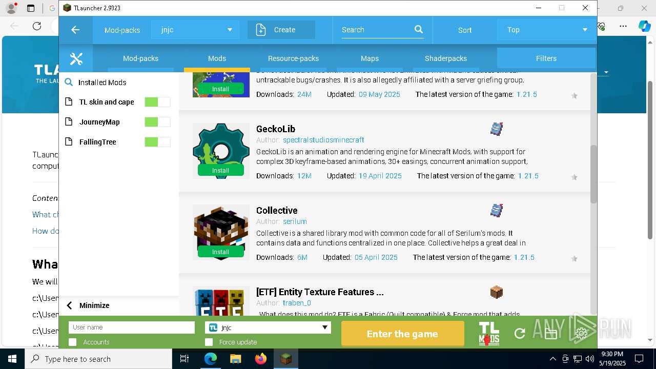Open the Sort Top dropdown
The height and width of the screenshot is (369, 656).
tap(546, 30)
